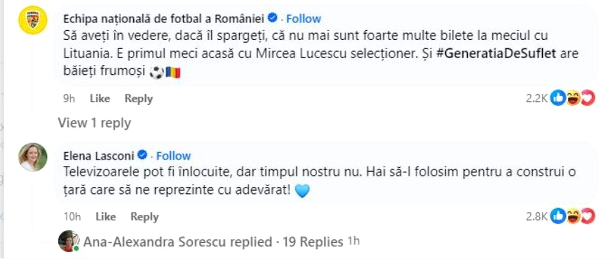615x259 pixels.
Task: Click blue like reaction icon on Lasconi's comment
Action: point(558,216)
